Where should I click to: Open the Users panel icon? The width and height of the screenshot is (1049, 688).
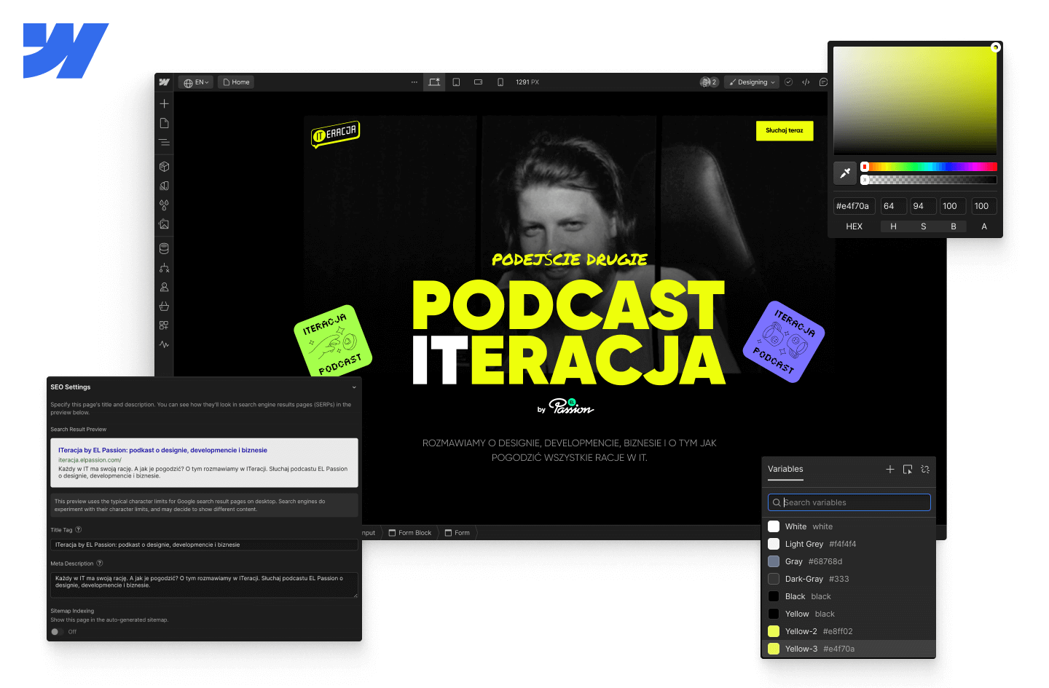164,287
